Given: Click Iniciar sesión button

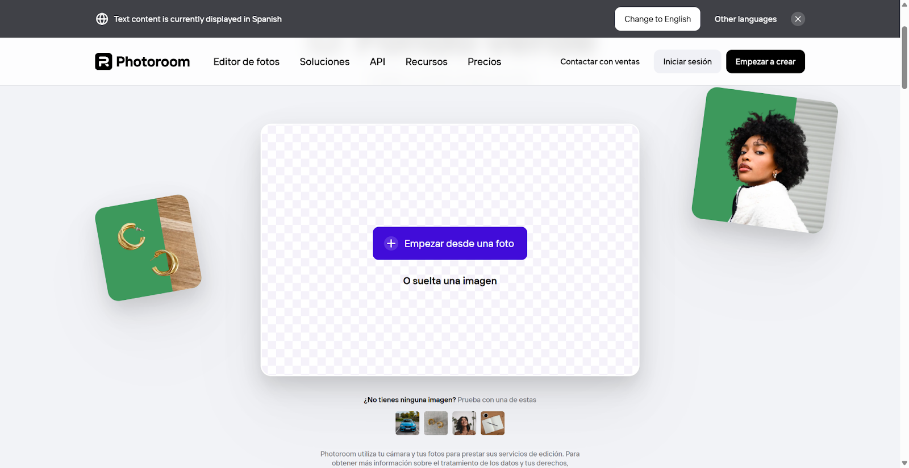Looking at the screenshot, I should pos(687,61).
